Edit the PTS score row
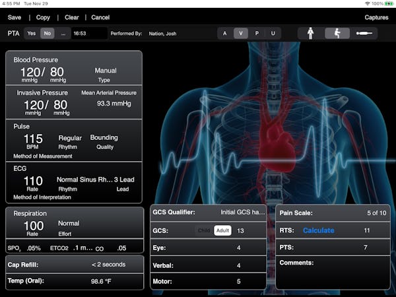This screenshot has width=396, height=297. 333,247
